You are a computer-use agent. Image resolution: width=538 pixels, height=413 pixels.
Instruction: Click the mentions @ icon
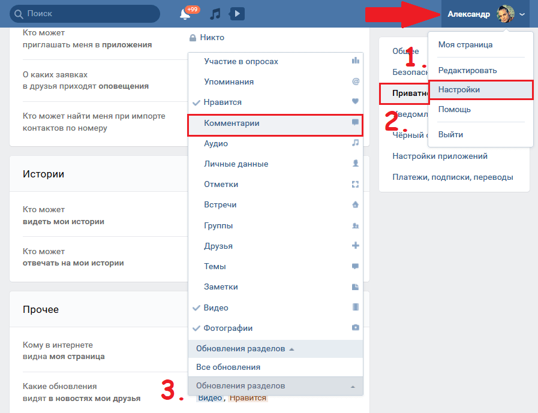pos(356,82)
